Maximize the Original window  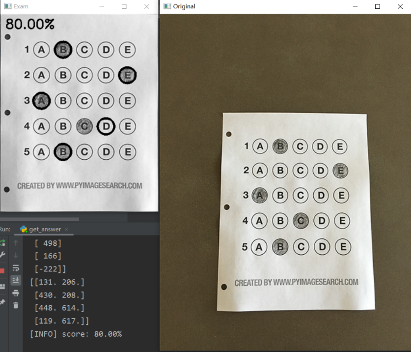tap(378, 6)
